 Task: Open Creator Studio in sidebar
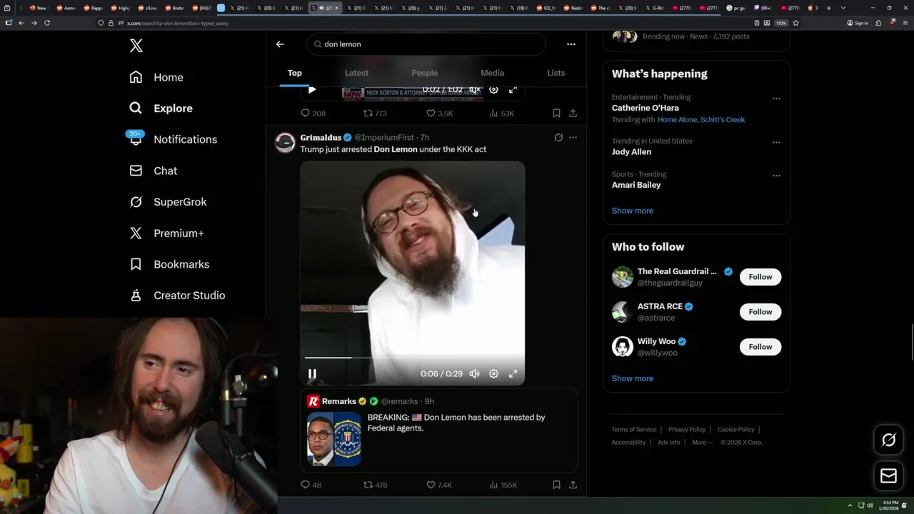177,296
